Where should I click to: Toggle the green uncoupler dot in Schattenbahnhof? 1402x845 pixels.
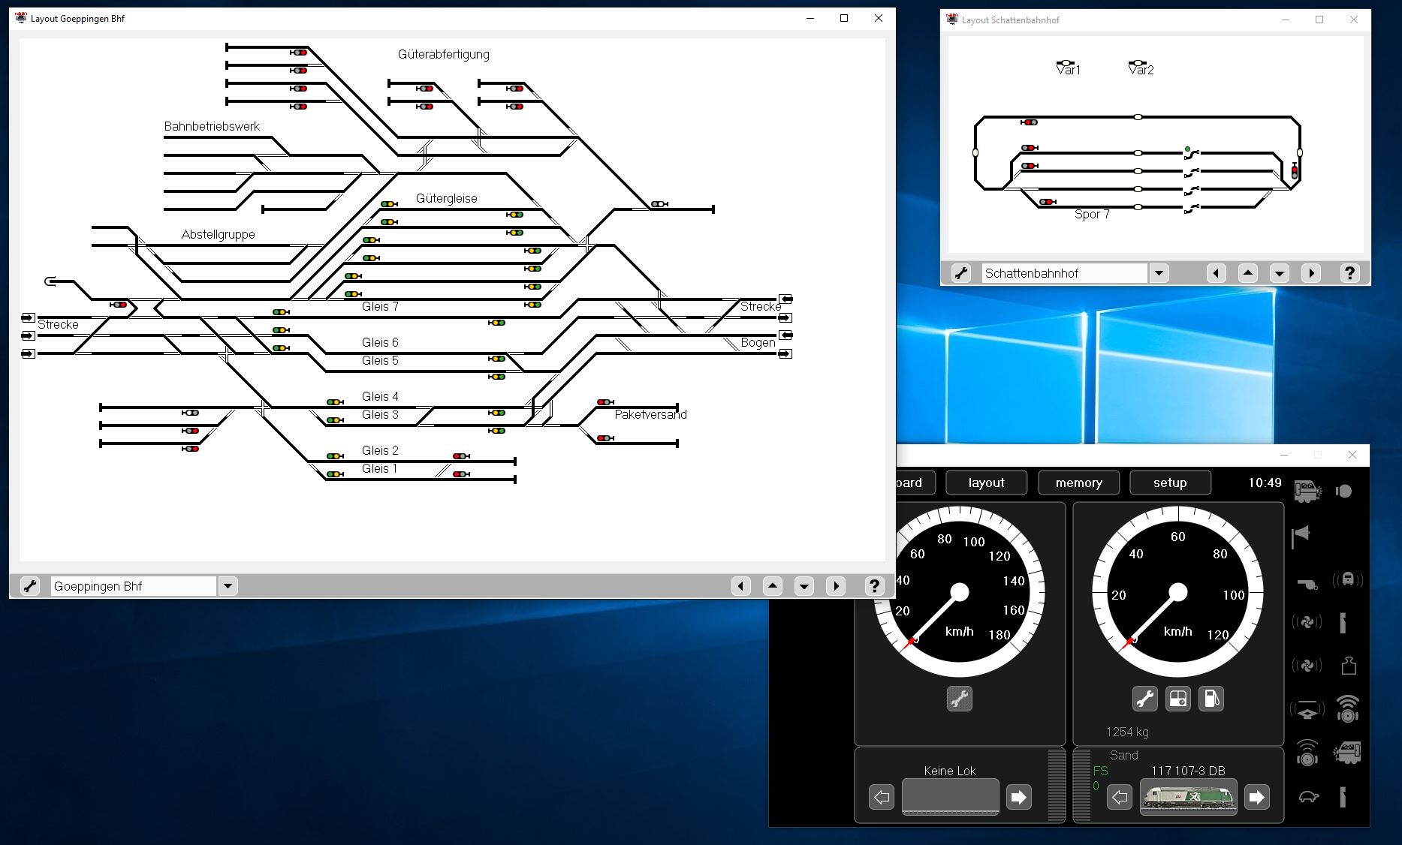(x=1187, y=150)
